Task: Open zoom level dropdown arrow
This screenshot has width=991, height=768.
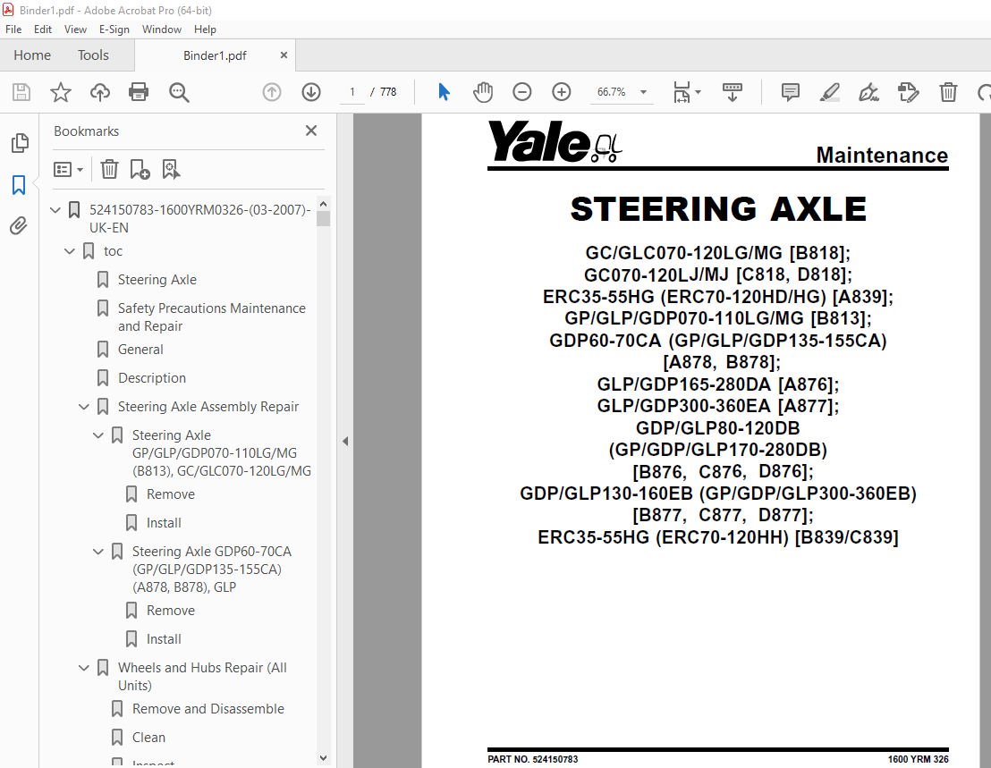Action: pyautogui.click(x=643, y=92)
